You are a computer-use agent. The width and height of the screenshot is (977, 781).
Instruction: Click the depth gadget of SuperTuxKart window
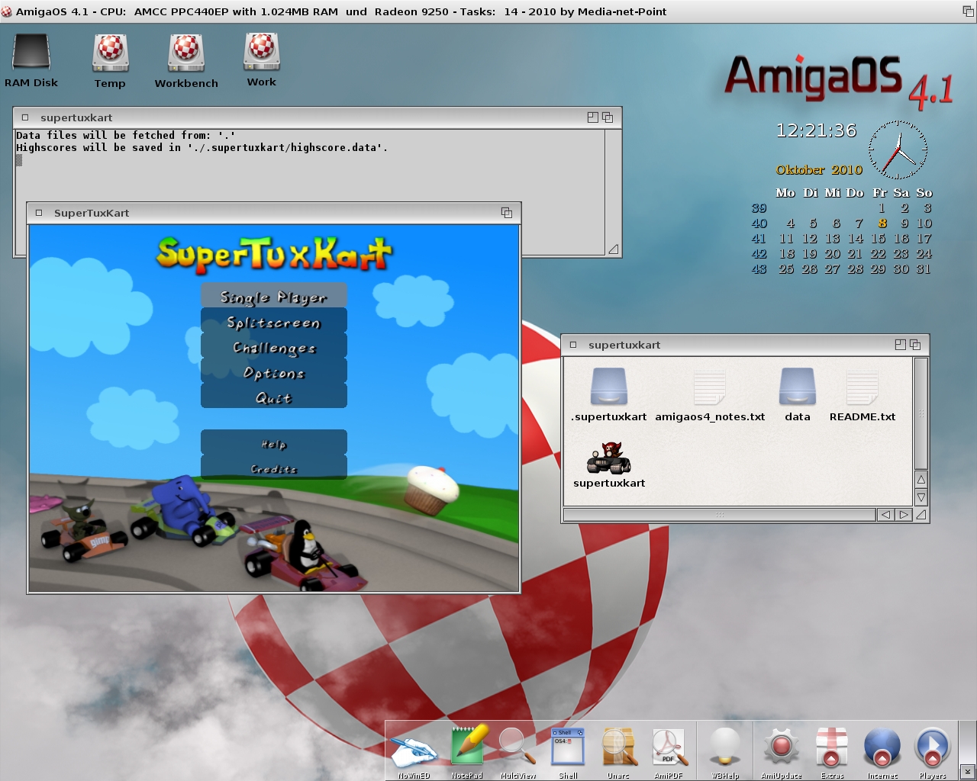pos(506,213)
